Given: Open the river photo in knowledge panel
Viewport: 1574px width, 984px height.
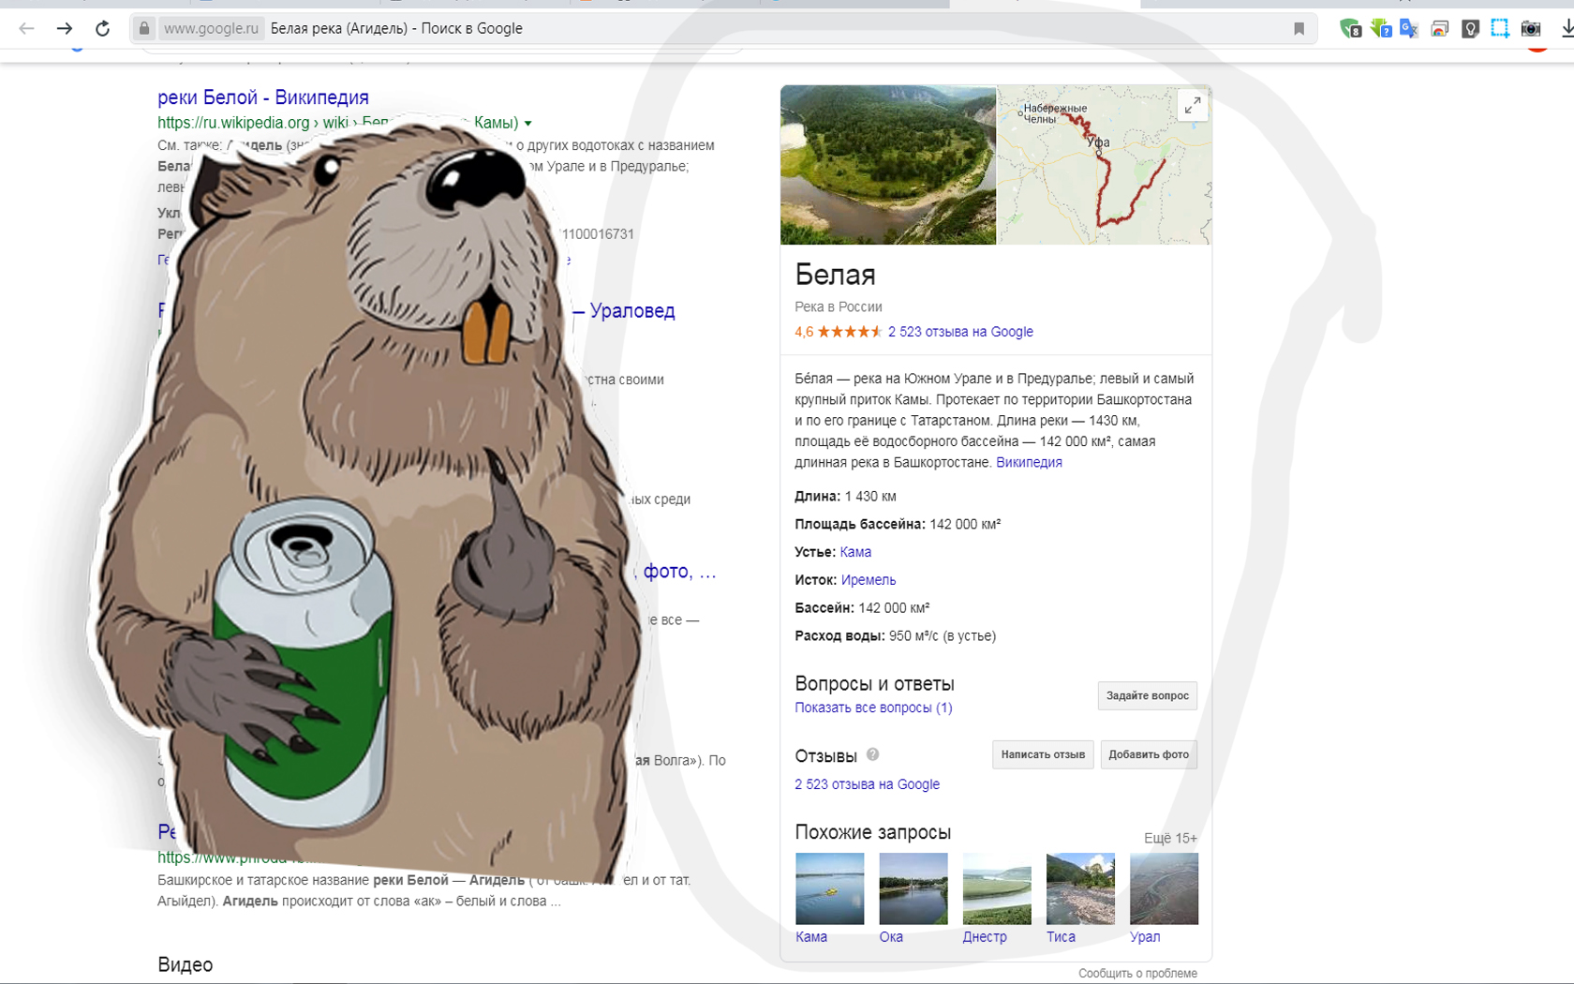Looking at the screenshot, I should click(888, 165).
